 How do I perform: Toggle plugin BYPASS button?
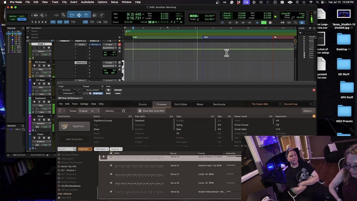click(118, 90)
